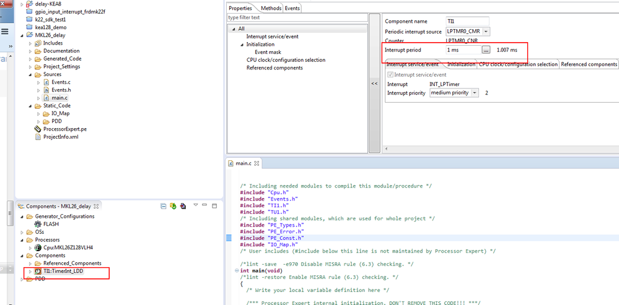Collapse the All node in properties tree
The width and height of the screenshot is (619, 305).
point(234,28)
